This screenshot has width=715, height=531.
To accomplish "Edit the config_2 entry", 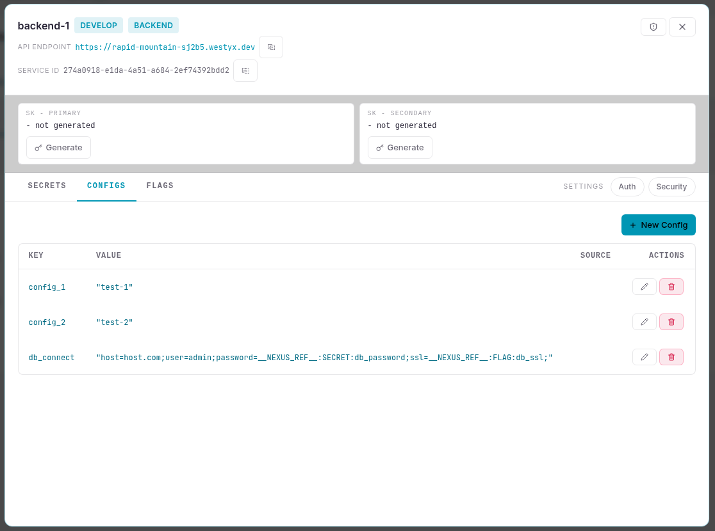I will [644, 322].
